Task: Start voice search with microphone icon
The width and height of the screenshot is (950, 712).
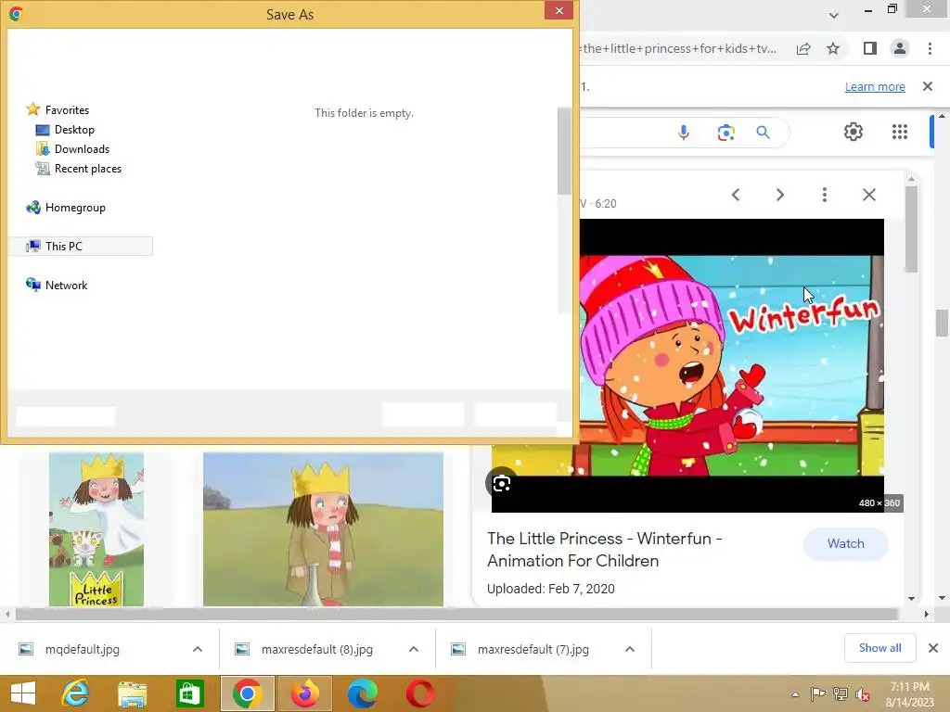Action: pyautogui.click(x=684, y=132)
